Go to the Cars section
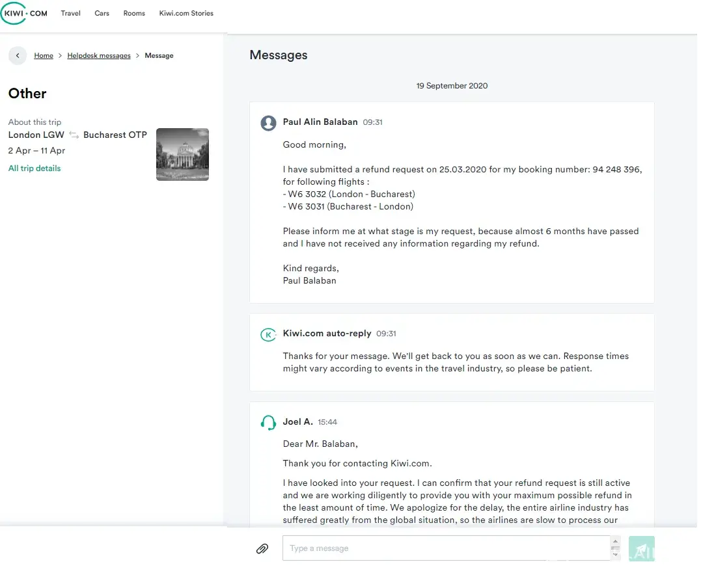 click(102, 13)
